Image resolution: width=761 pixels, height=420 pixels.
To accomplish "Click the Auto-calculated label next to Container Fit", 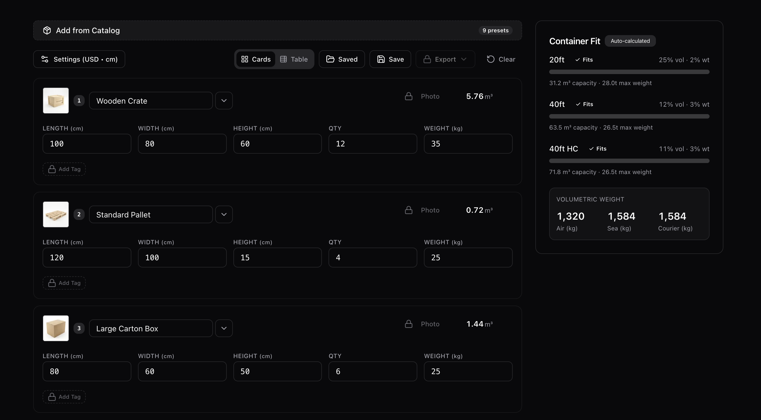I will point(630,41).
